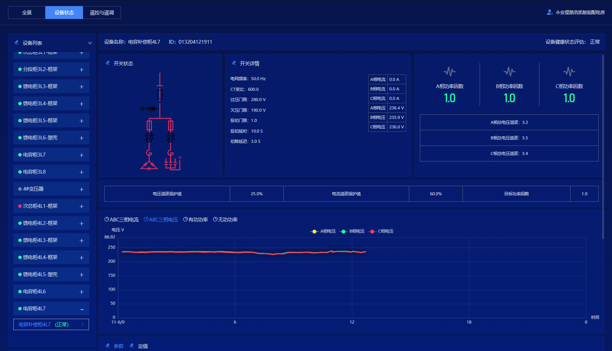The image size is (612, 351).
Task: Expand 馈电柜3L5-框架 with its plus icon
Action: [81, 121]
